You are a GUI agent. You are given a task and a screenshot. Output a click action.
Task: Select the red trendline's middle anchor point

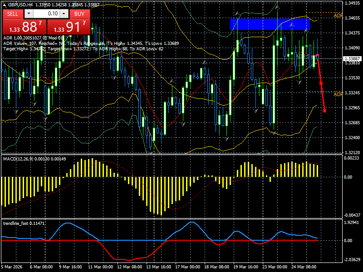[x=321, y=83]
